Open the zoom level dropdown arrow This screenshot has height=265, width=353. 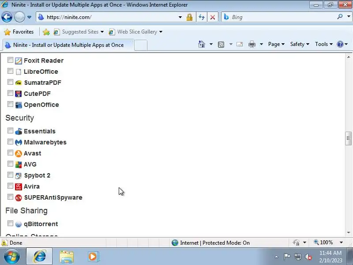click(x=341, y=242)
